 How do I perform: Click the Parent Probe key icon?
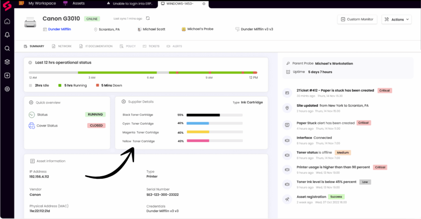[x=288, y=63]
